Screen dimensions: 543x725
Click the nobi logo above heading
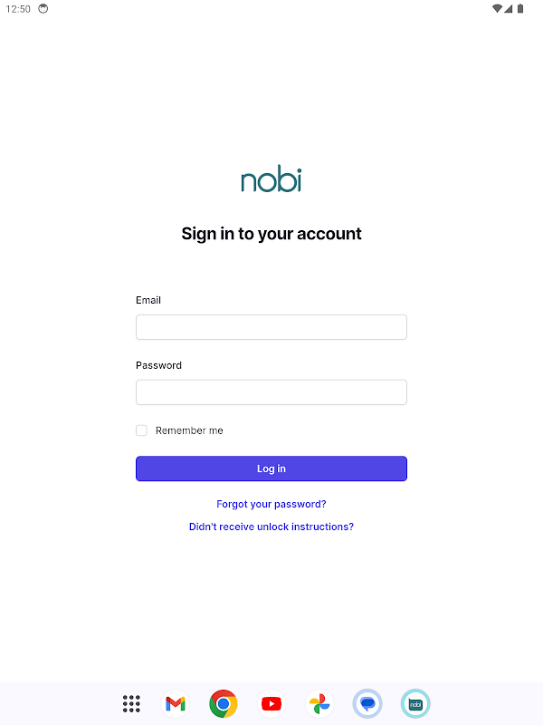(271, 179)
